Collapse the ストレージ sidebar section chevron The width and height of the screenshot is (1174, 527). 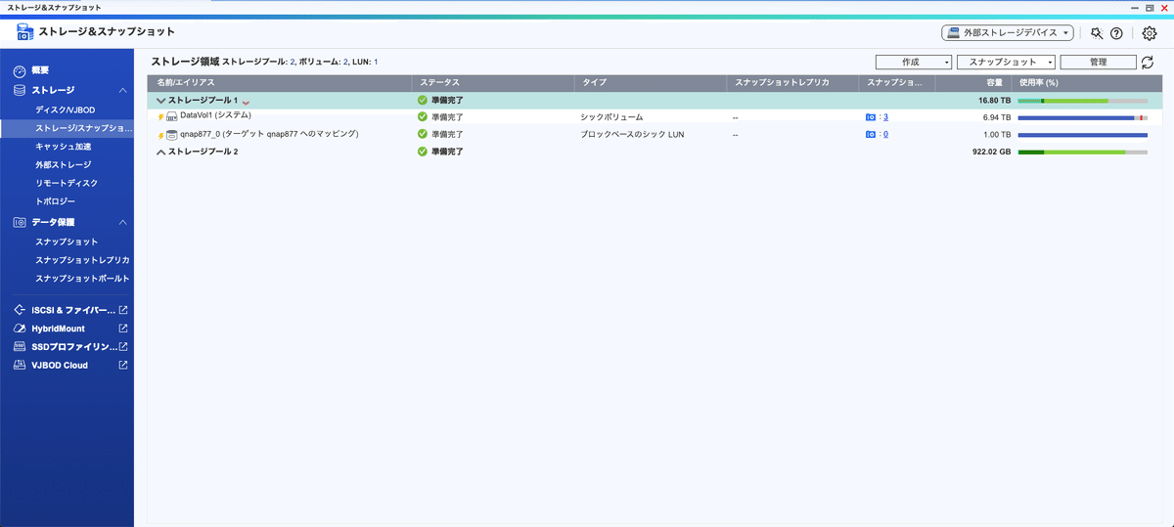pos(123,90)
